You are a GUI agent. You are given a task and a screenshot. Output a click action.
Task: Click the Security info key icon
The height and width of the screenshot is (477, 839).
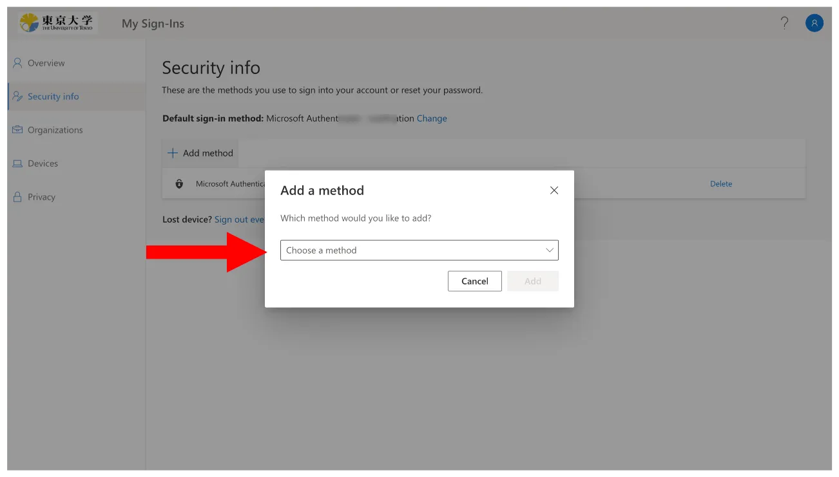(17, 97)
